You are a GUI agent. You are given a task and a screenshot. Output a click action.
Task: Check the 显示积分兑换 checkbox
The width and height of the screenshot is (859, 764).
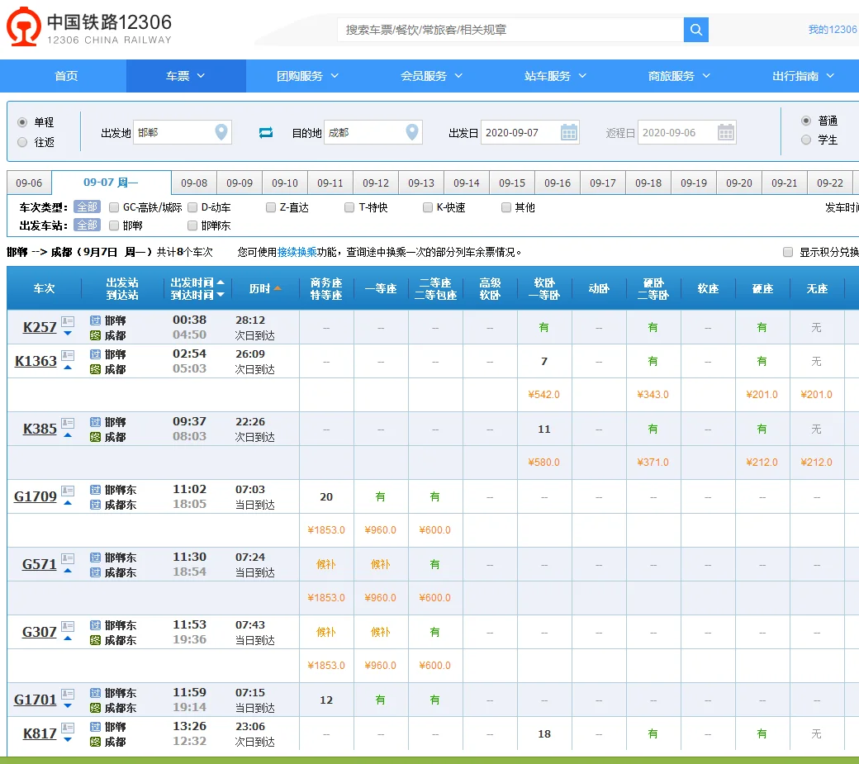[786, 253]
